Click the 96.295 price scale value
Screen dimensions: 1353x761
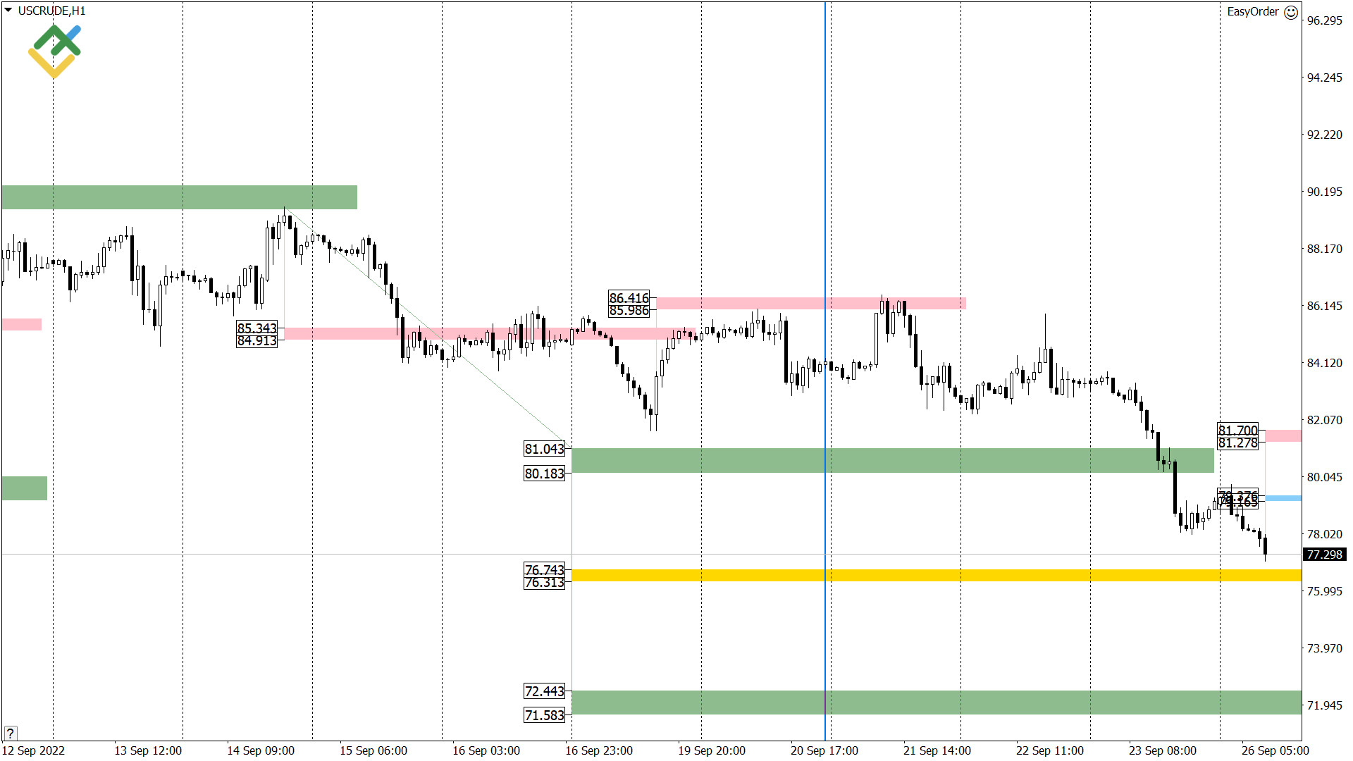pos(1325,20)
